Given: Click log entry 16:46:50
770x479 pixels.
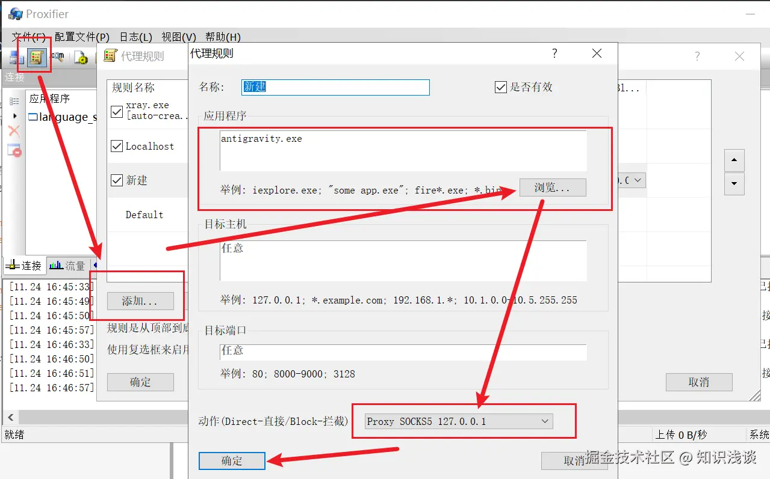Looking at the screenshot, I should coord(51,359).
